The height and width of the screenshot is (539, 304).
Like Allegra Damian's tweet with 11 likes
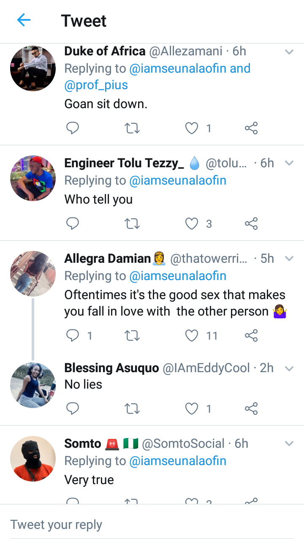(192, 335)
